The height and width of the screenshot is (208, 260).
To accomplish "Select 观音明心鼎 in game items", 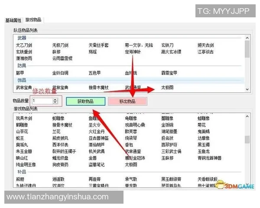I will [135, 125].
